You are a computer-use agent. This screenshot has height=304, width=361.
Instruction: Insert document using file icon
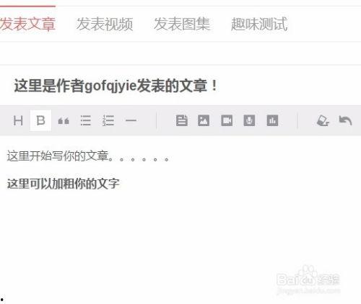(x=182, y=120)
